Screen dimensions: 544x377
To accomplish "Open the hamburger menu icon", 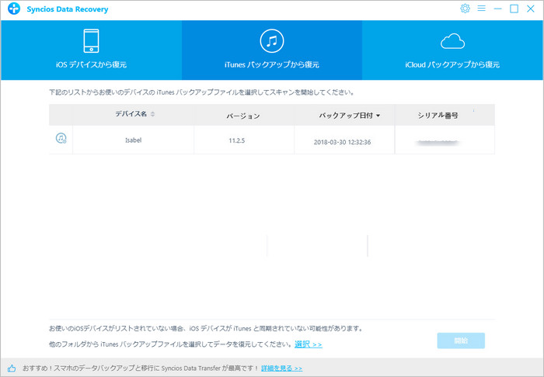I will coord(481,9).
